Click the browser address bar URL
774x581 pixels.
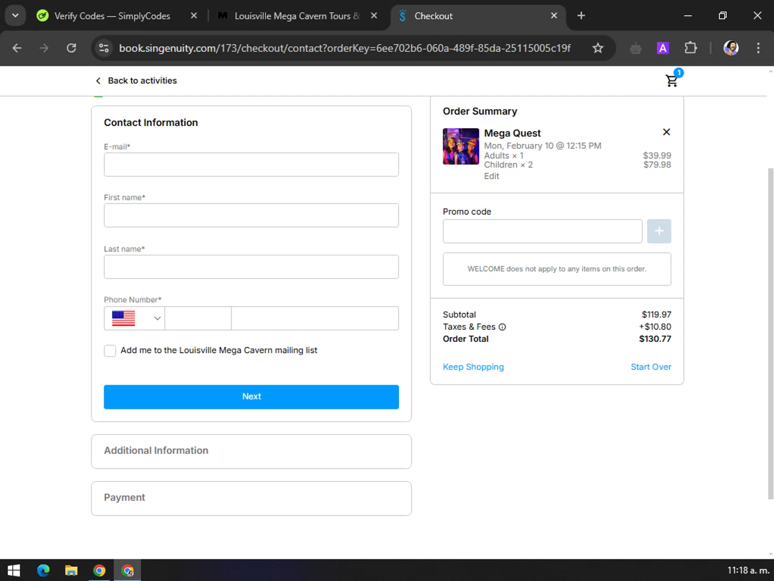click(x=345, y=48)
